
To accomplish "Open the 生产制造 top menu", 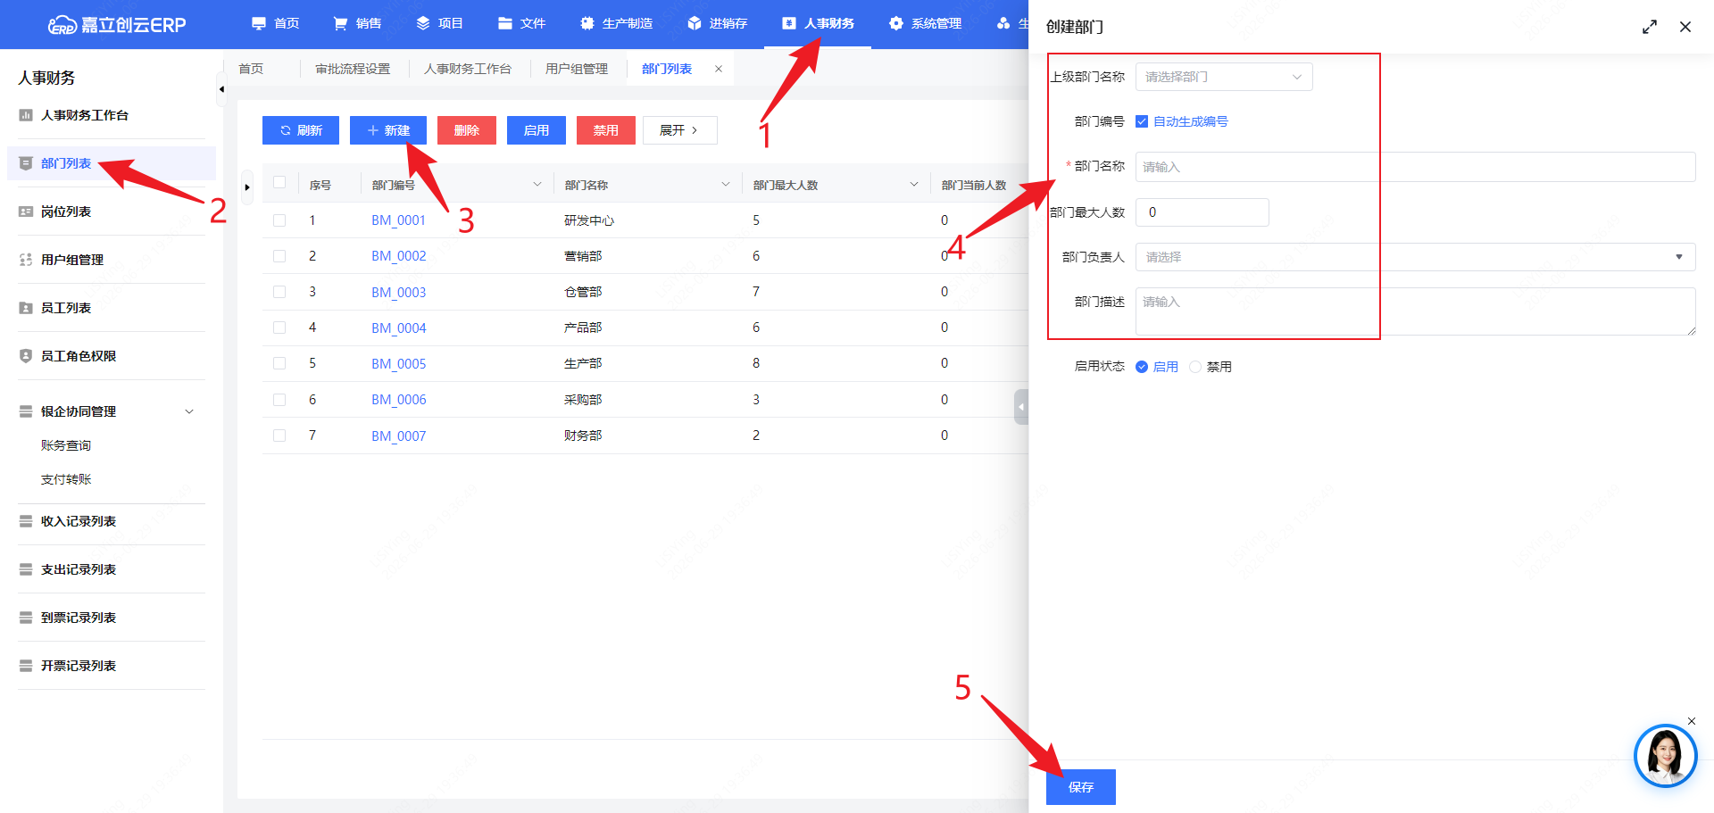I will pyautogui.click(x=616, y=23).
